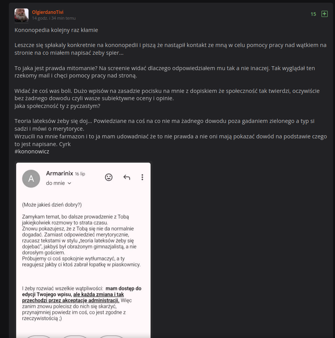Open the OlgierdanoTivi username link
The image size is (335, 338).
[48, 12]
